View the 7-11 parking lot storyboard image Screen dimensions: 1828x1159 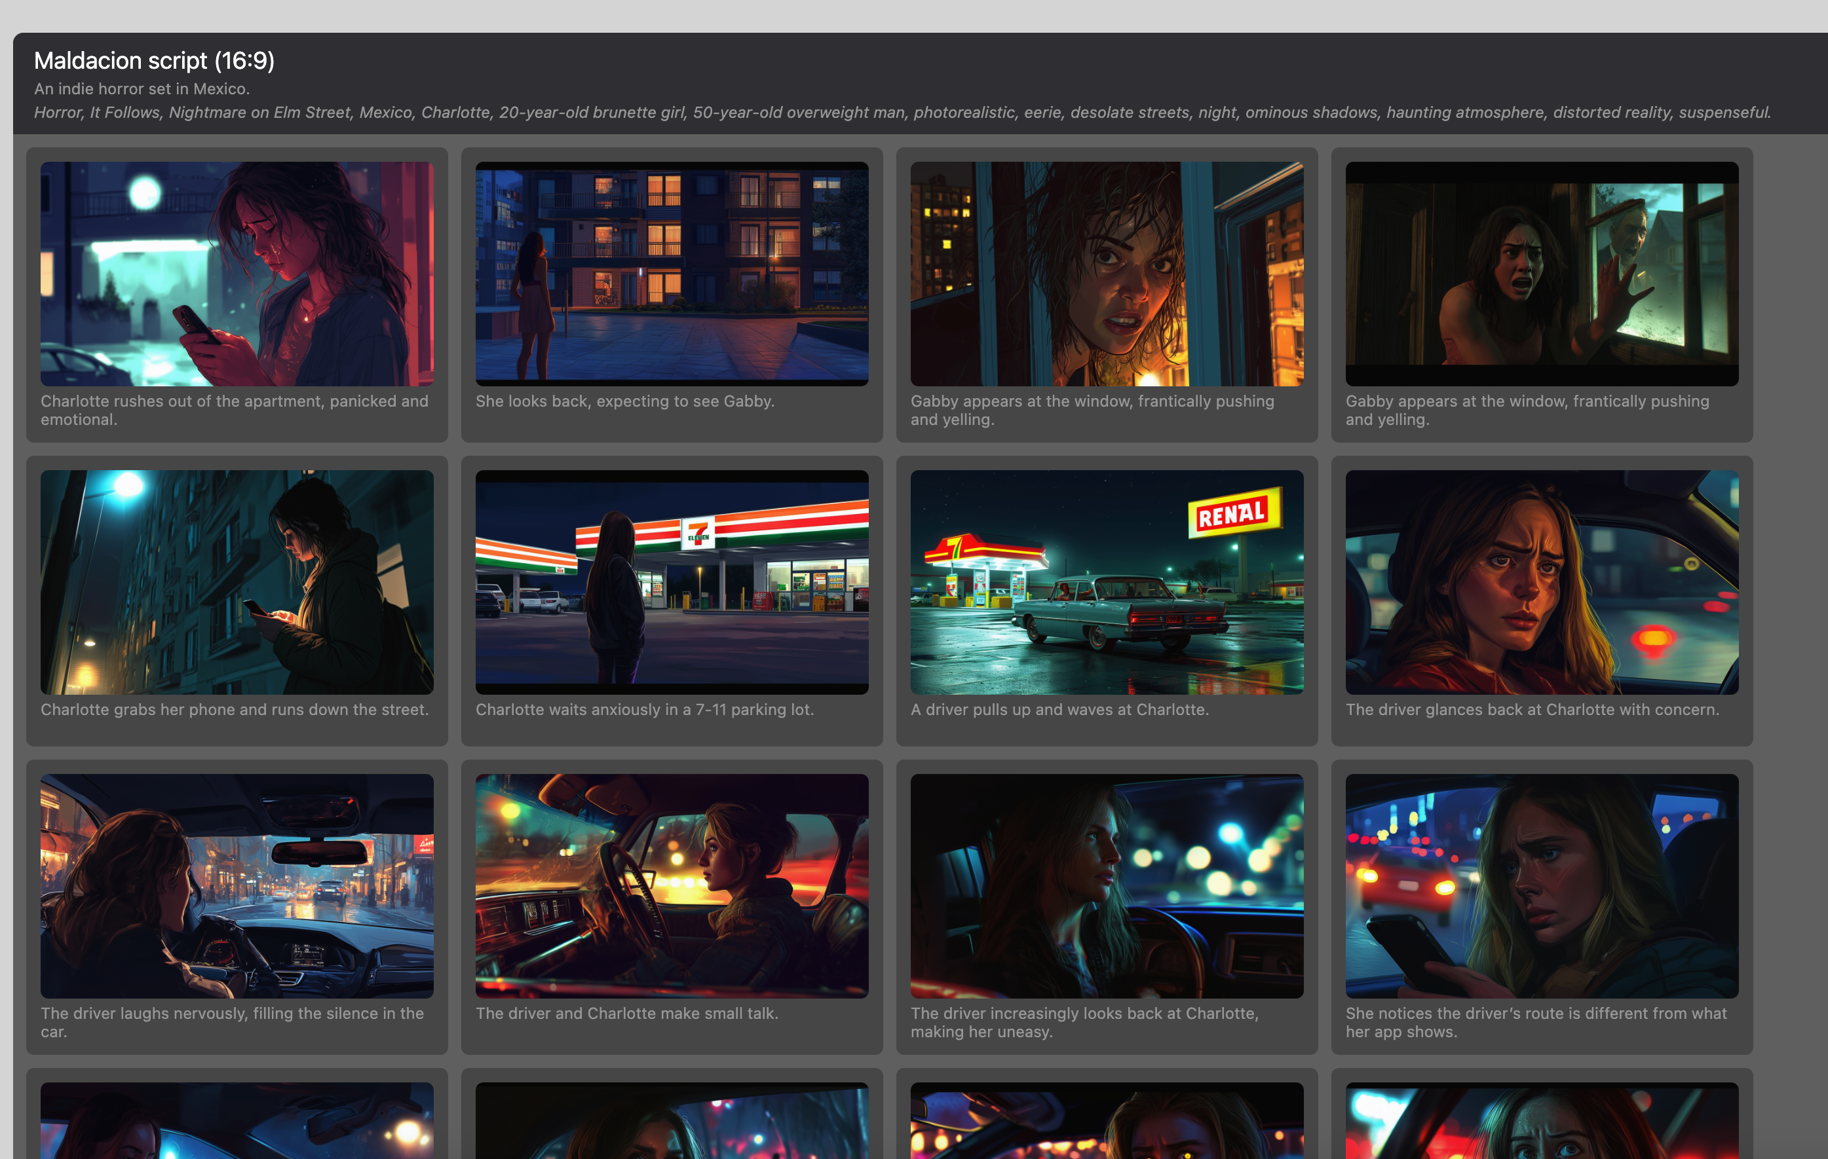pos(671,583)
